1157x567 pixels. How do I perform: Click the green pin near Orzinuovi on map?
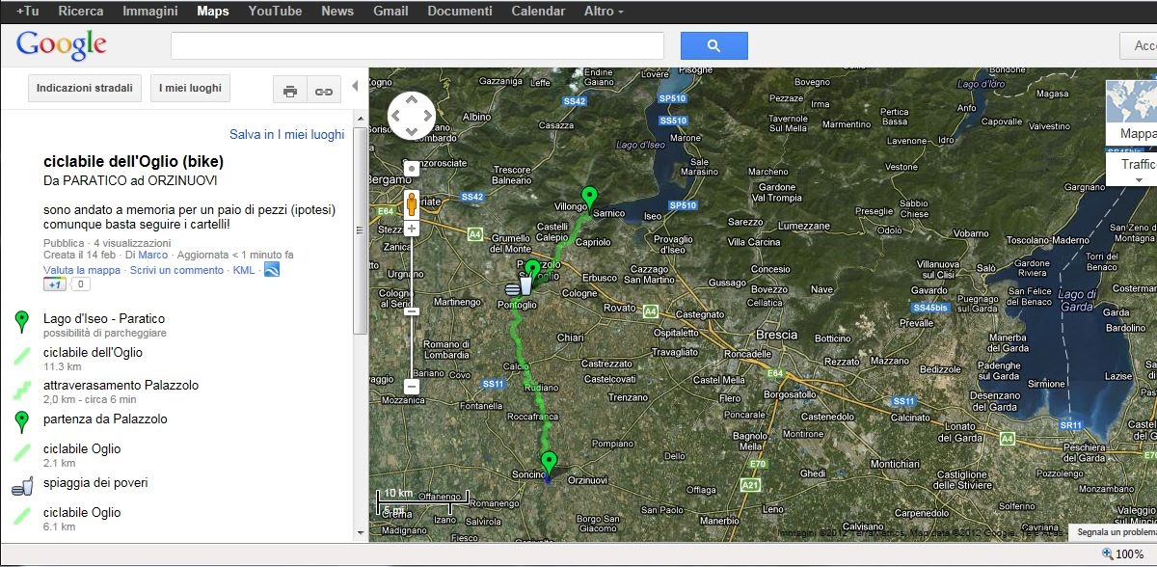tap(549, 463)
